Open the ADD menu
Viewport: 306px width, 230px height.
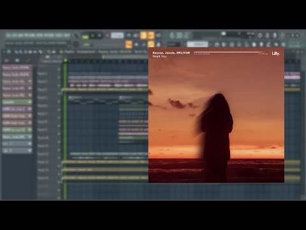pyautogui.click(x=20, y=35)
